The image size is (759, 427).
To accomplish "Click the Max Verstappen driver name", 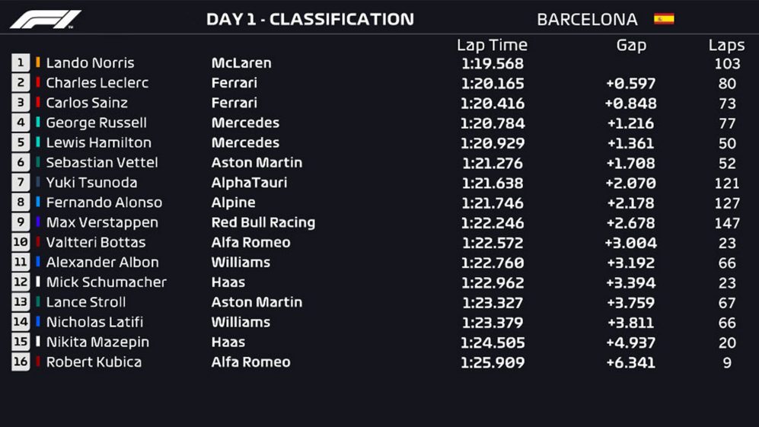I will (102, 223).
